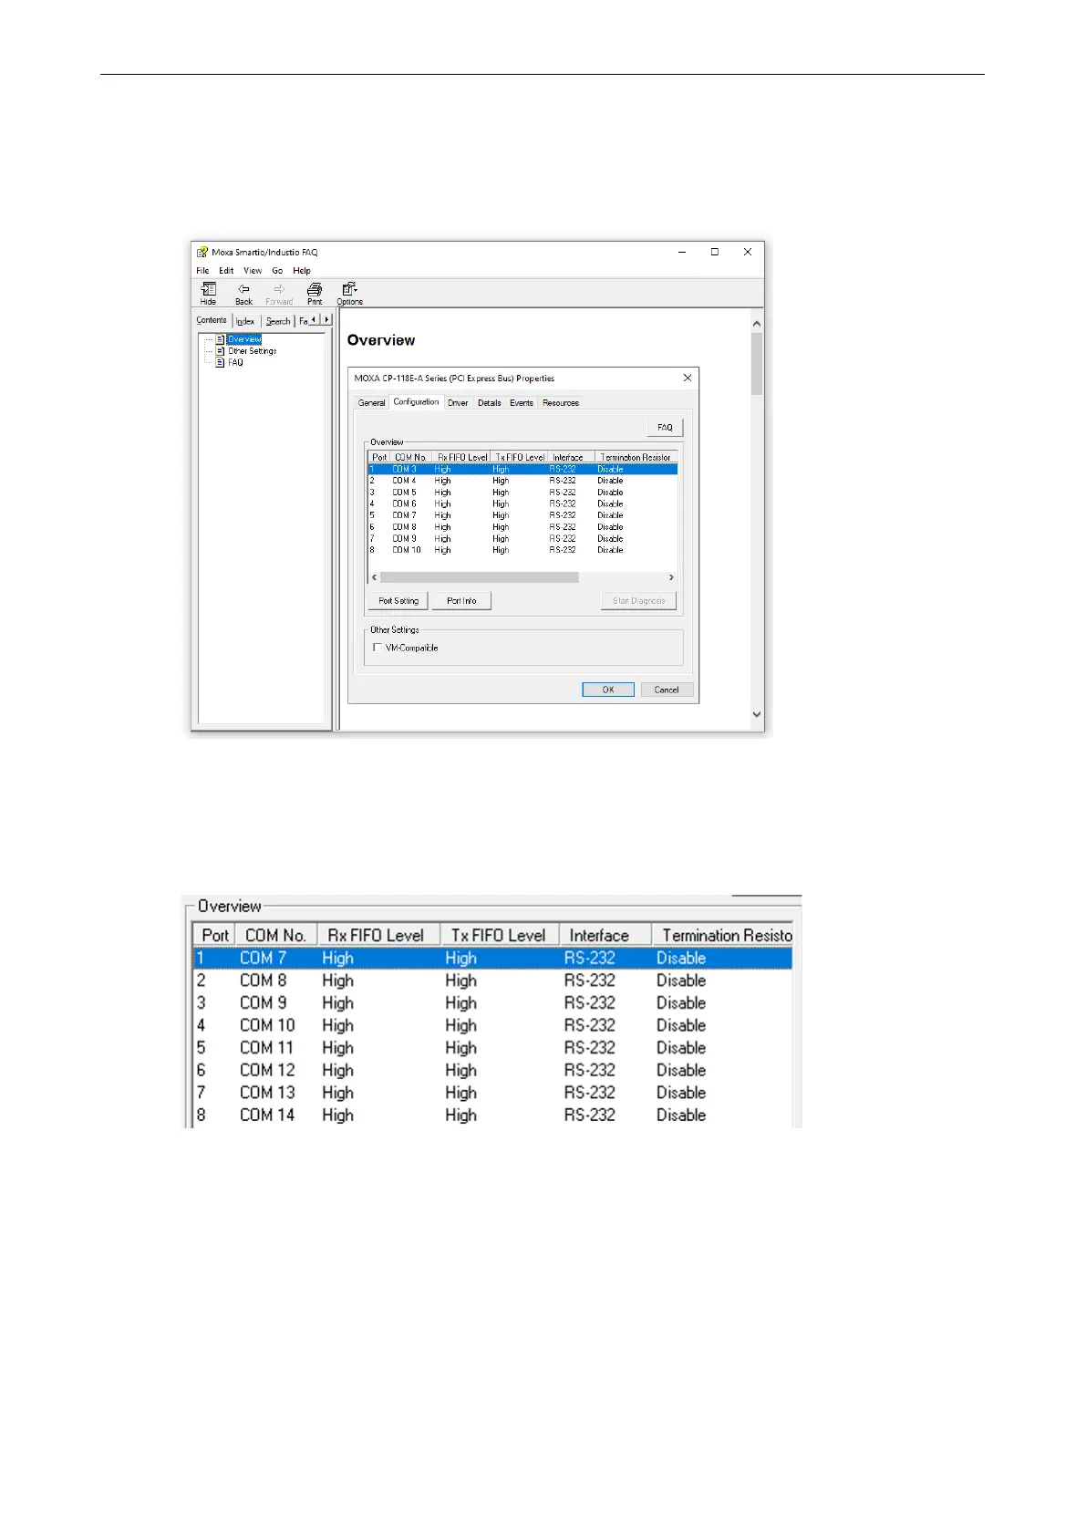Viewport: 1086px width, 1536px height.
Task: Select the COM 13 row in enlarged table
Action: (x=492, y=1093)
